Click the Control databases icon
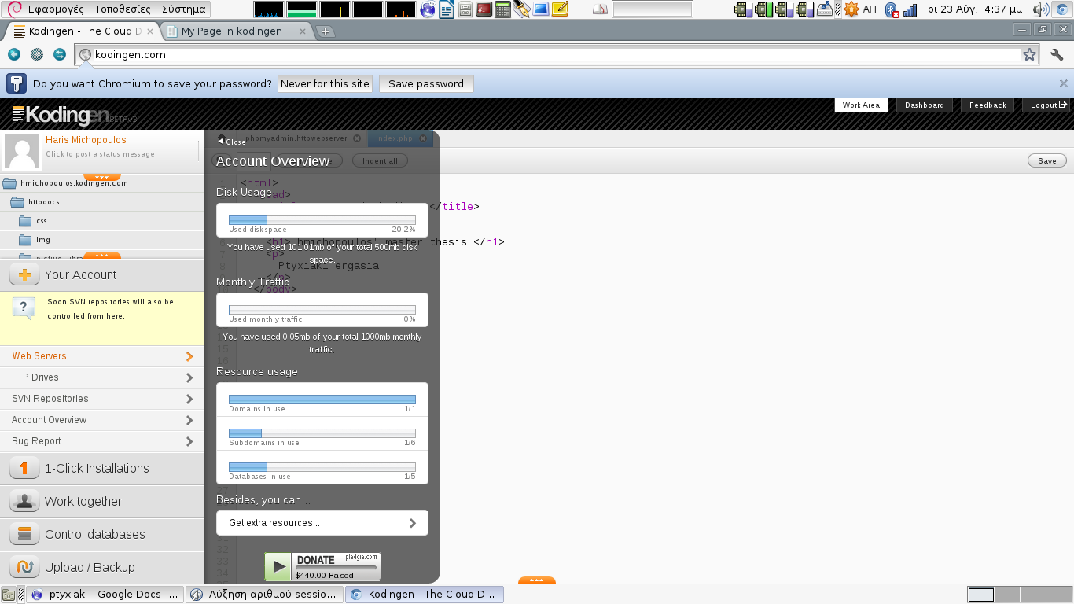The width and height of the screenshot is (1074, 604). [x=24, y=534]
